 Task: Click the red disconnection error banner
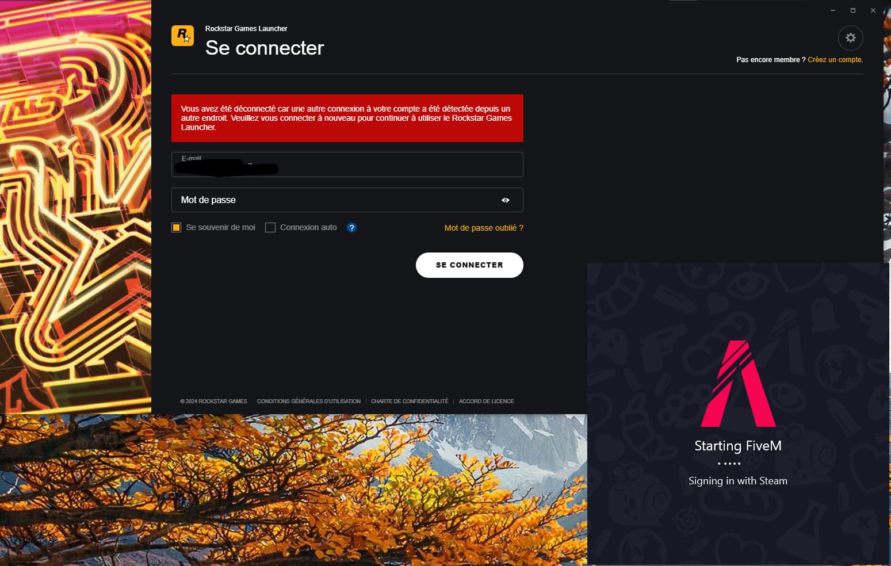click(x=347, y=118)
